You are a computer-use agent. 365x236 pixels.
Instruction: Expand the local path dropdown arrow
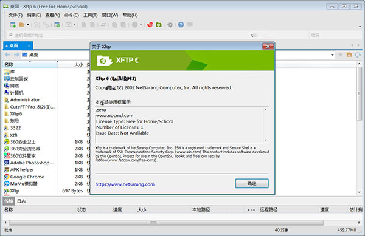332,55
